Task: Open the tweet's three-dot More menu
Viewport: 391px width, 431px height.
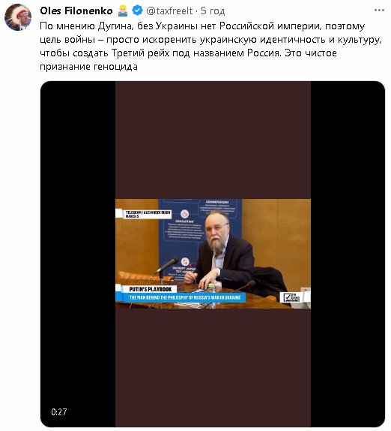Action: (379, 11)
